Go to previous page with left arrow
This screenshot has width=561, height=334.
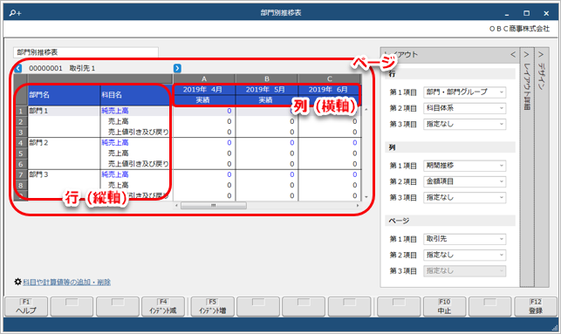(18, 68)
